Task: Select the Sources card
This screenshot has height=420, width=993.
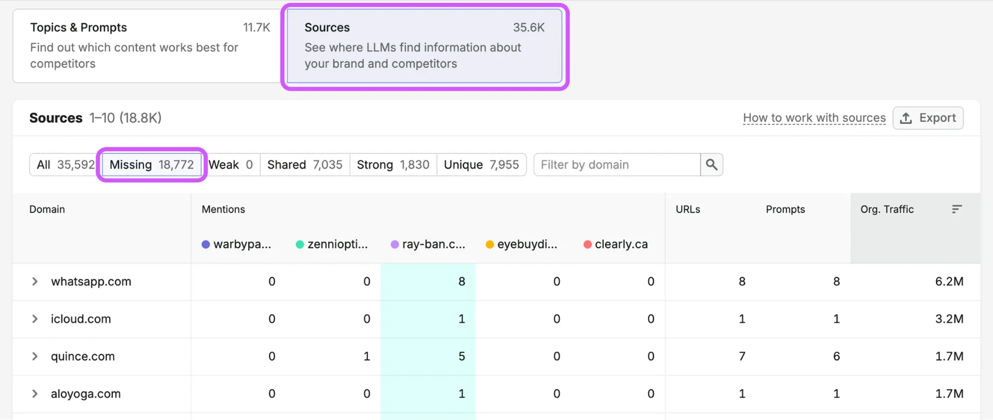Action: click(x=425, y=46)
